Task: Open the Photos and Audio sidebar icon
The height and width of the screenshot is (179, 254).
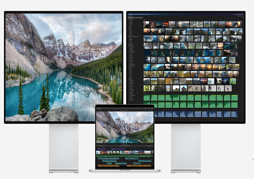Action: tap(130, 16)
